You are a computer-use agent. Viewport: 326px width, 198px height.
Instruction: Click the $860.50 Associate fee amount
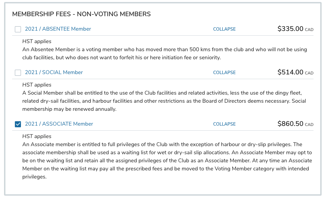click(290, 124)
